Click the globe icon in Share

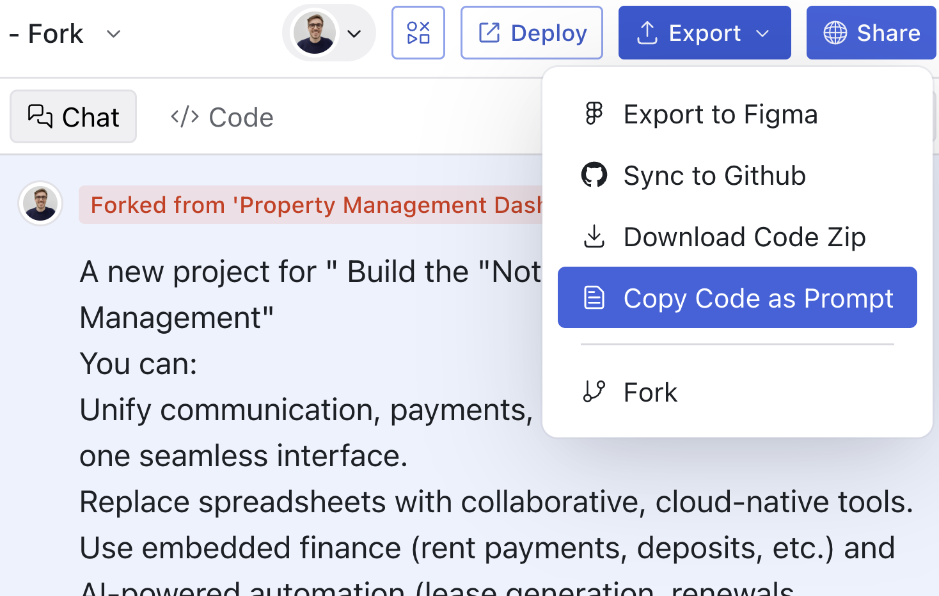click(835, 33)
